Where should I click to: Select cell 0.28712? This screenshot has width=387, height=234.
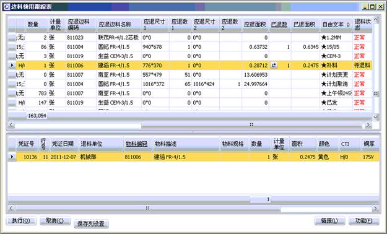pos(255,66)
